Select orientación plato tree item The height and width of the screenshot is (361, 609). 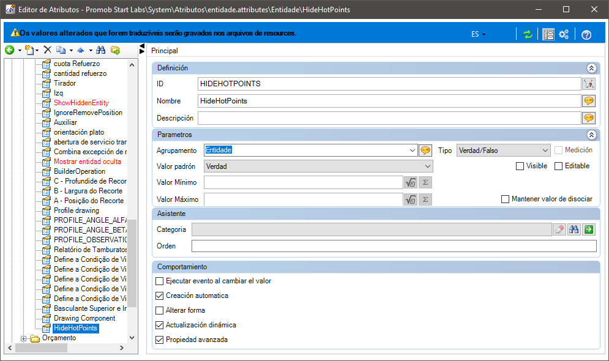pos(79,132)
